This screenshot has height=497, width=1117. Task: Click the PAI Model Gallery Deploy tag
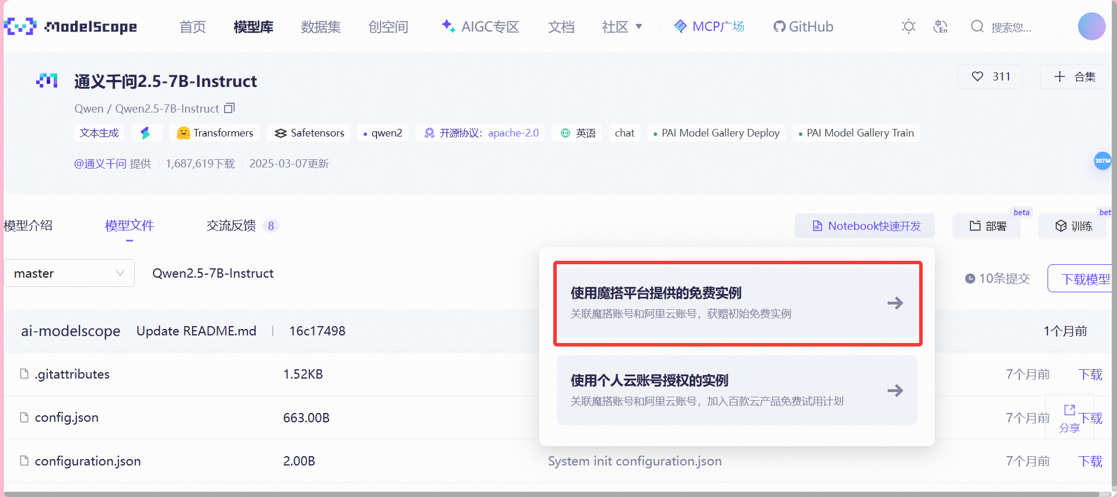717,133
